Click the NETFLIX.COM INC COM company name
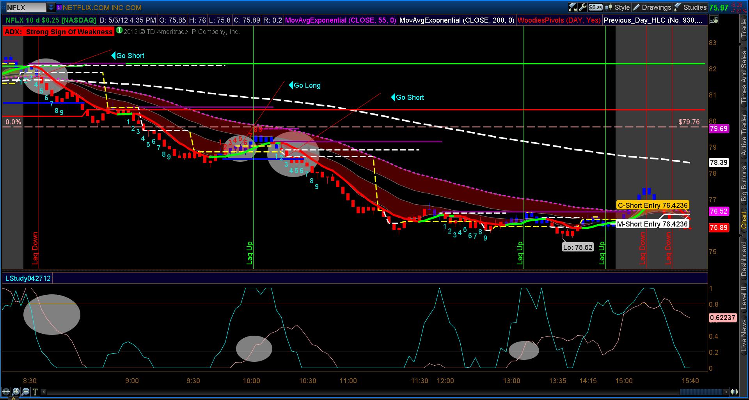This screenshot has width=749, height=400. click(x=102, y=7)
